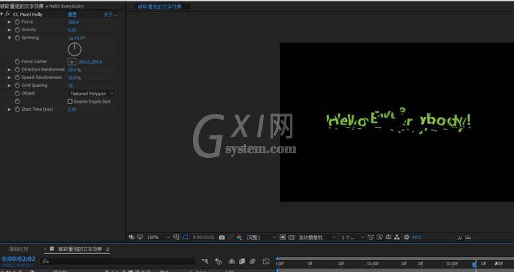Expand the Start Time (sec) property
Image resolution: width=514 pixels, height=272 pixels.
[9, 109]
